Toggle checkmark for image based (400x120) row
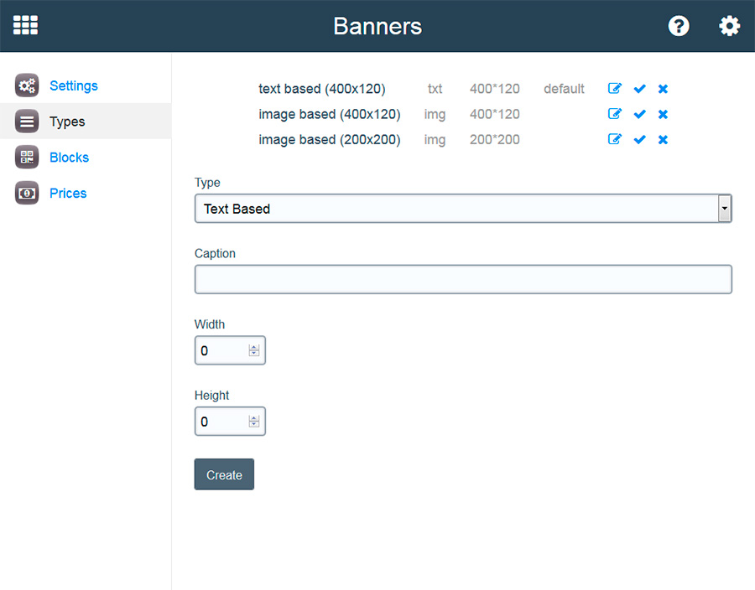This screenshot has width=755, height=590. click(639, 114)
